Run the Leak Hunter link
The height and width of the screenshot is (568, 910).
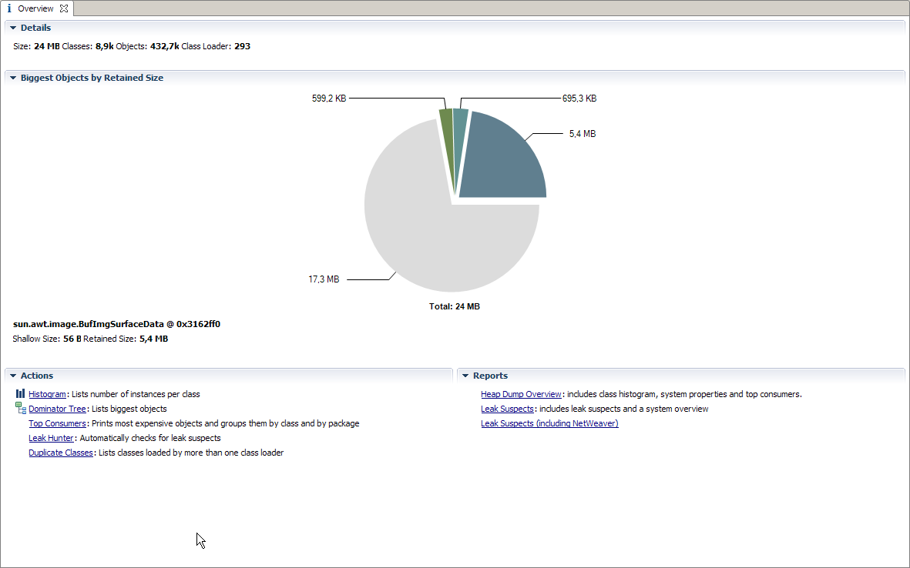51,438
